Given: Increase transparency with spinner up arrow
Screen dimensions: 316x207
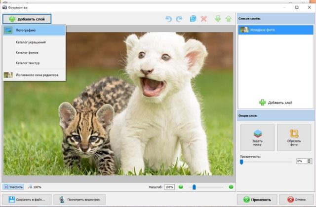Looking at the screenshot, I should tap(309, 160).
